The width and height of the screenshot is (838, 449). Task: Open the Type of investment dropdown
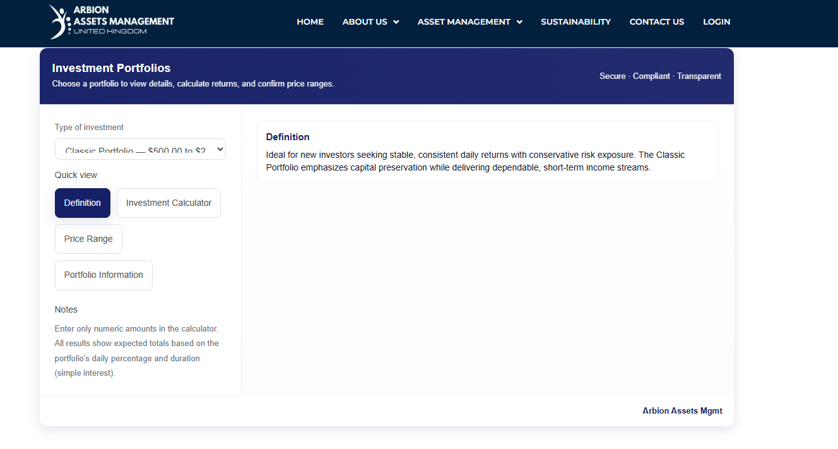pos(140,149)
